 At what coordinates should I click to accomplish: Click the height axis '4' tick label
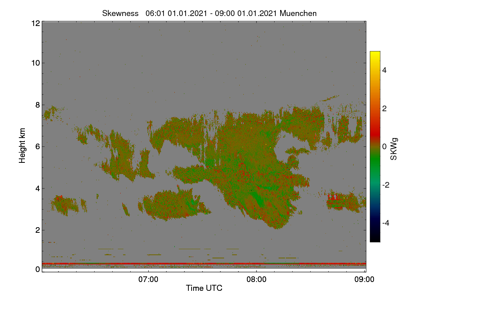click(x=38, y=188)
